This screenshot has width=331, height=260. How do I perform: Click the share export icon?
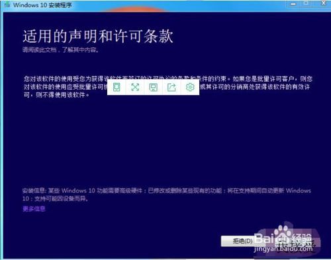point(171,87)
